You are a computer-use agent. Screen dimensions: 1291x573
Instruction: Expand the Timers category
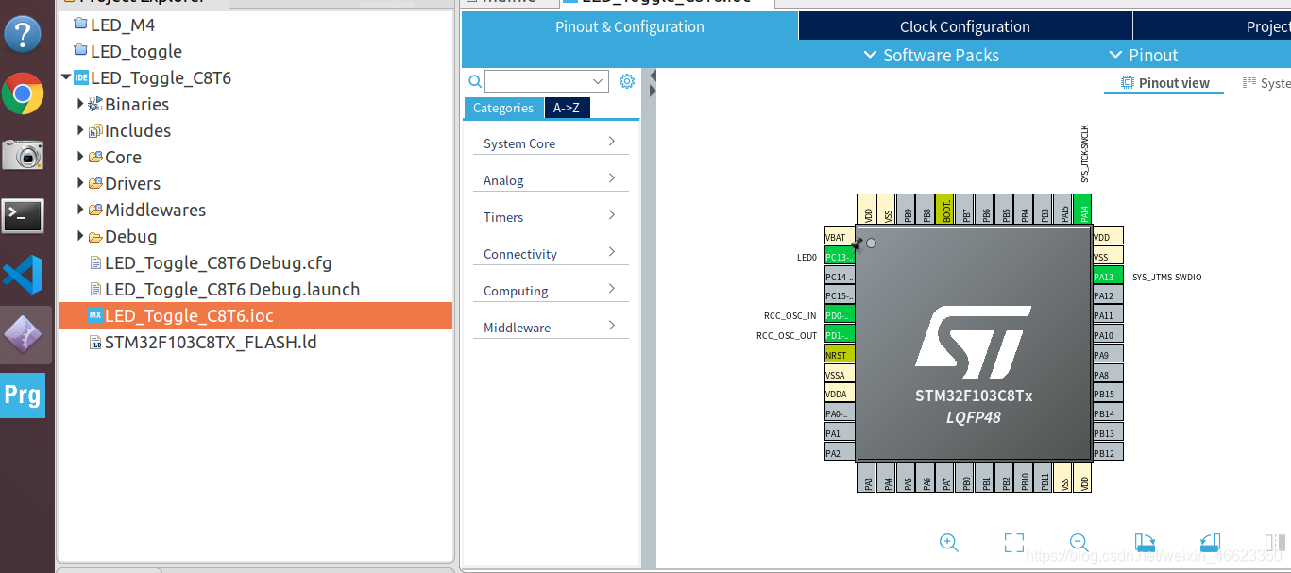[551, 217]
